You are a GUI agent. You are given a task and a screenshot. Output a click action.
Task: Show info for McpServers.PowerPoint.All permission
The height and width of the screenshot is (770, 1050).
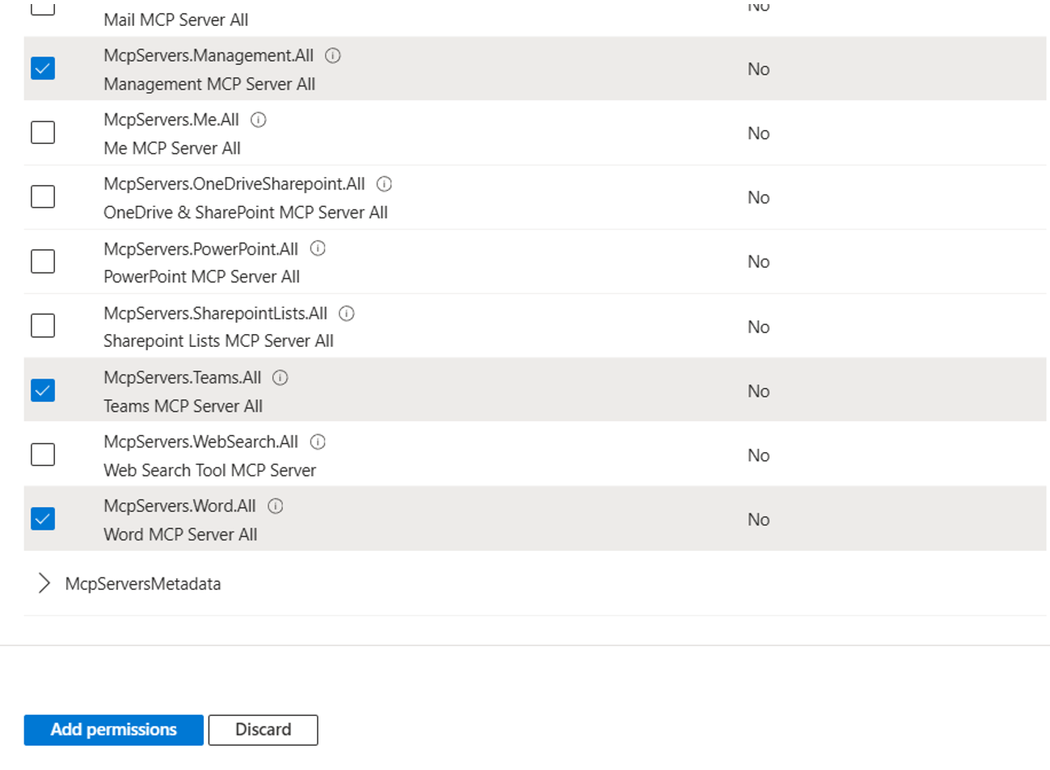[318, 248]
